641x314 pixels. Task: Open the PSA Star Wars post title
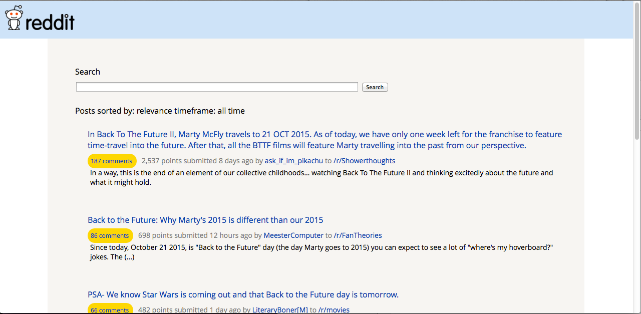(x=243, y=294)
